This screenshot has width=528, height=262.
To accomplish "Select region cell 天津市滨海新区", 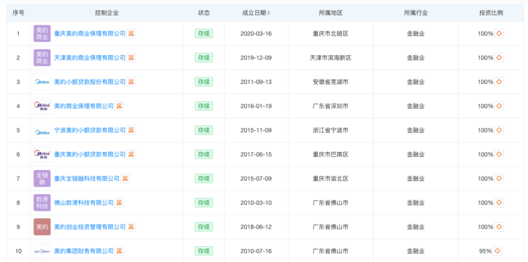I will [x=330, y=58].
